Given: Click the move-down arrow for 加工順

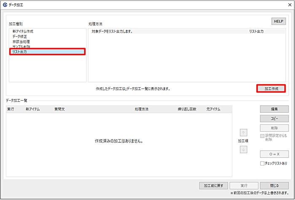Looking at the screenshot, I should point(244,150).
